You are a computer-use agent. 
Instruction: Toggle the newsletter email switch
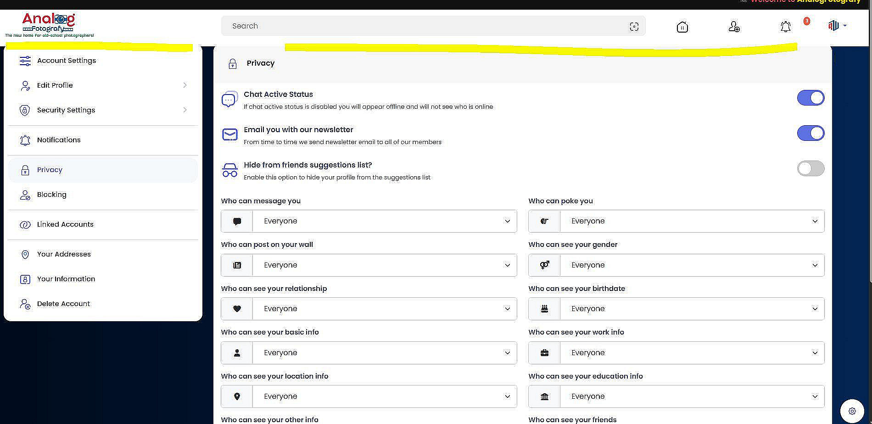point(811,133)
